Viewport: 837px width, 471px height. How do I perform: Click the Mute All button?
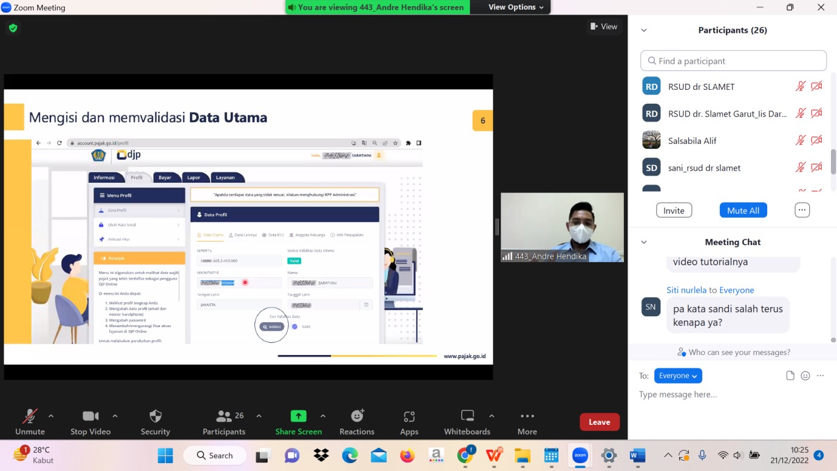click(x=743, y=211)
